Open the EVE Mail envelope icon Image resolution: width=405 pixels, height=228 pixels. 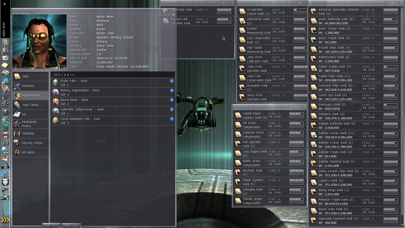[5, 58]
